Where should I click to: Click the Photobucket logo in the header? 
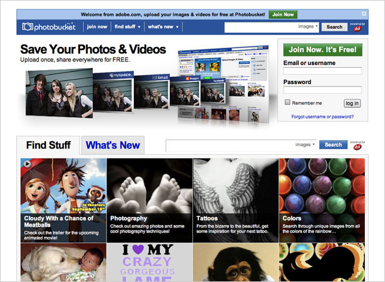coord(49,26)
